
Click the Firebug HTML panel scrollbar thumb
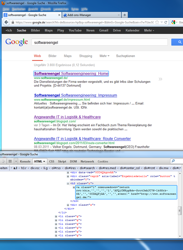tap(180, 211)
